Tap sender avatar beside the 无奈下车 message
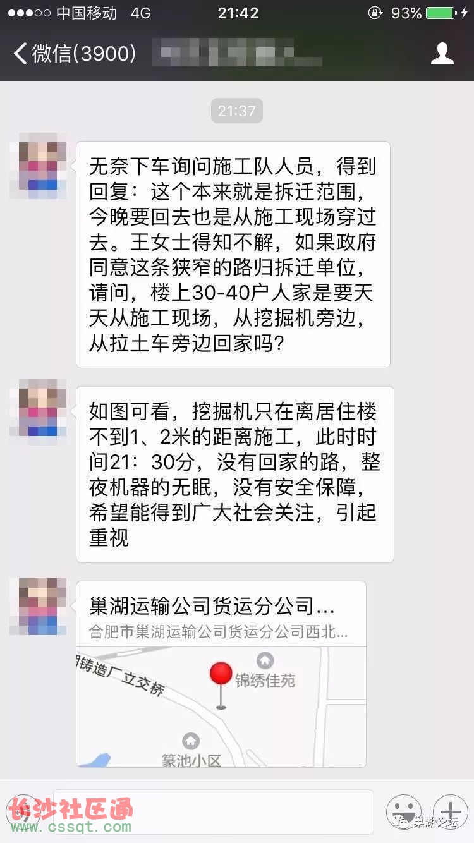The image size is (474, 843). [38, 166]
